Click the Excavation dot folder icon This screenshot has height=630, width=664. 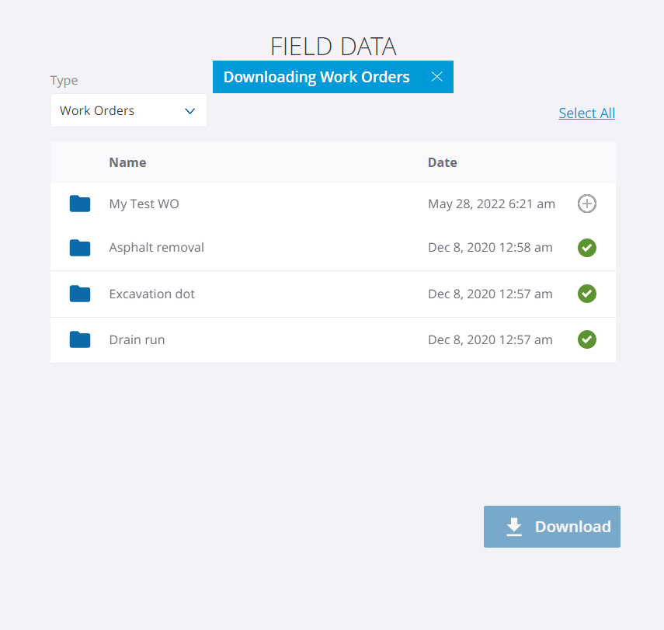pyautogui.click(x=80, y=294)
